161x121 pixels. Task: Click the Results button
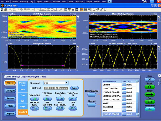click(x=10, y=98)
